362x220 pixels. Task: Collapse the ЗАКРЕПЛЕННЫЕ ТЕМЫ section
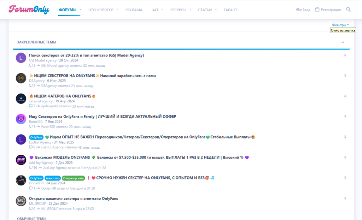pos(343,42)
